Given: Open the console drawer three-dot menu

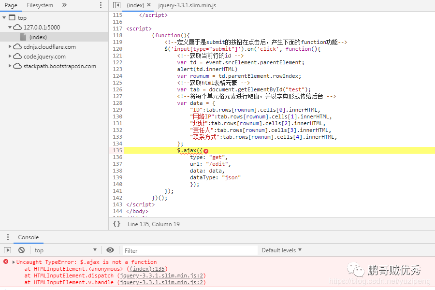Looking at the screenshot, I should 8,237.
